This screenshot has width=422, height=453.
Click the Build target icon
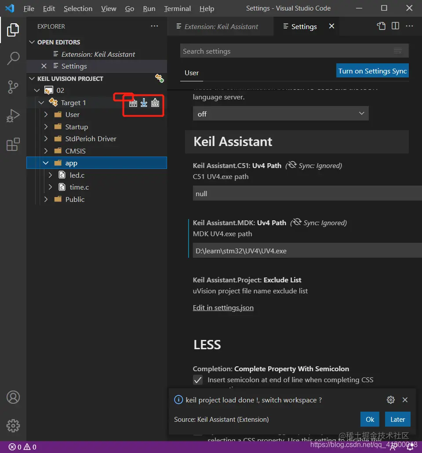133,103
